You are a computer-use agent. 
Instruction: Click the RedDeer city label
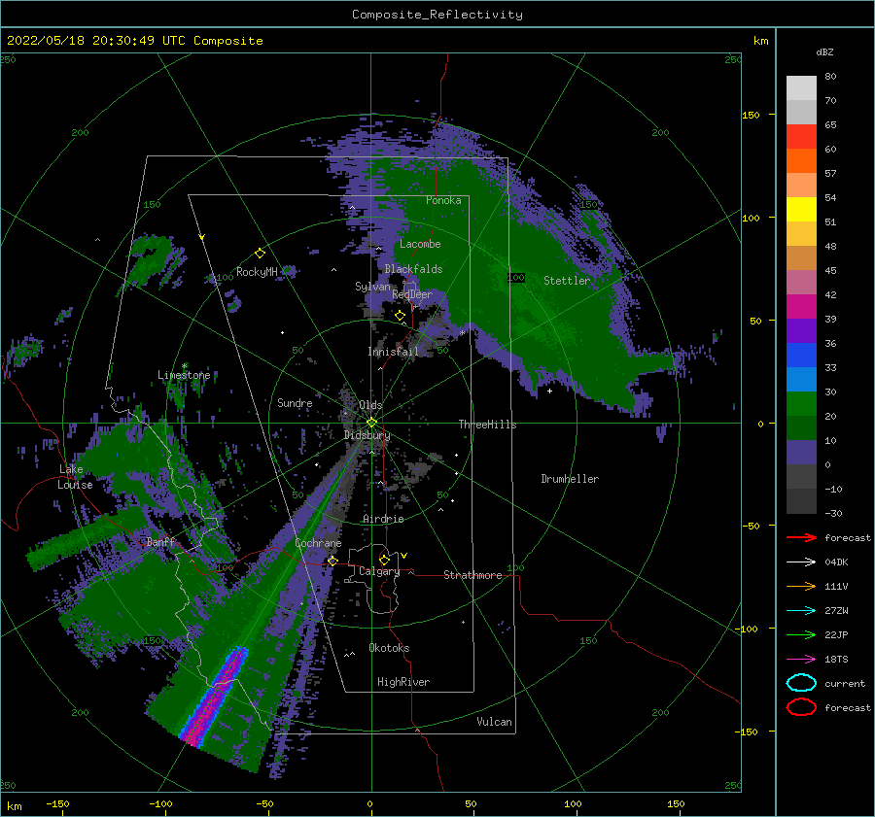tap(412, 294)
